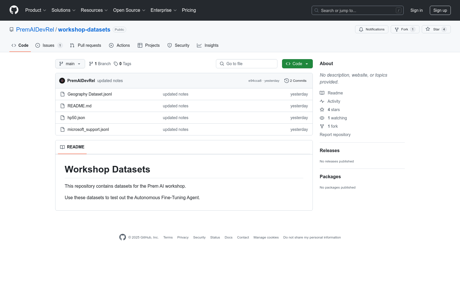This screenshot has height=287, width=460.
Task: Click Sign in
Action: [x=417, y=10]
